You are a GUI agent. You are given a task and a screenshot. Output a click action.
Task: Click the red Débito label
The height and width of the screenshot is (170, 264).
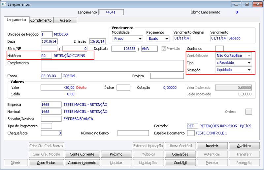pyautogui.click(x=81, y=87)
